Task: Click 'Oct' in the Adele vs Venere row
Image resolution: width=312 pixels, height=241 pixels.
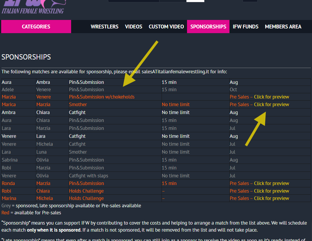Action: [233, 89]
